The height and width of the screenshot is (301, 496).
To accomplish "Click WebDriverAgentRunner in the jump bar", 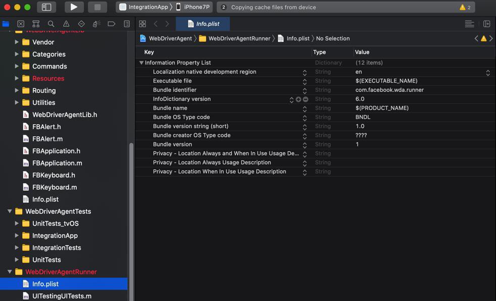I will coord(235,38).
